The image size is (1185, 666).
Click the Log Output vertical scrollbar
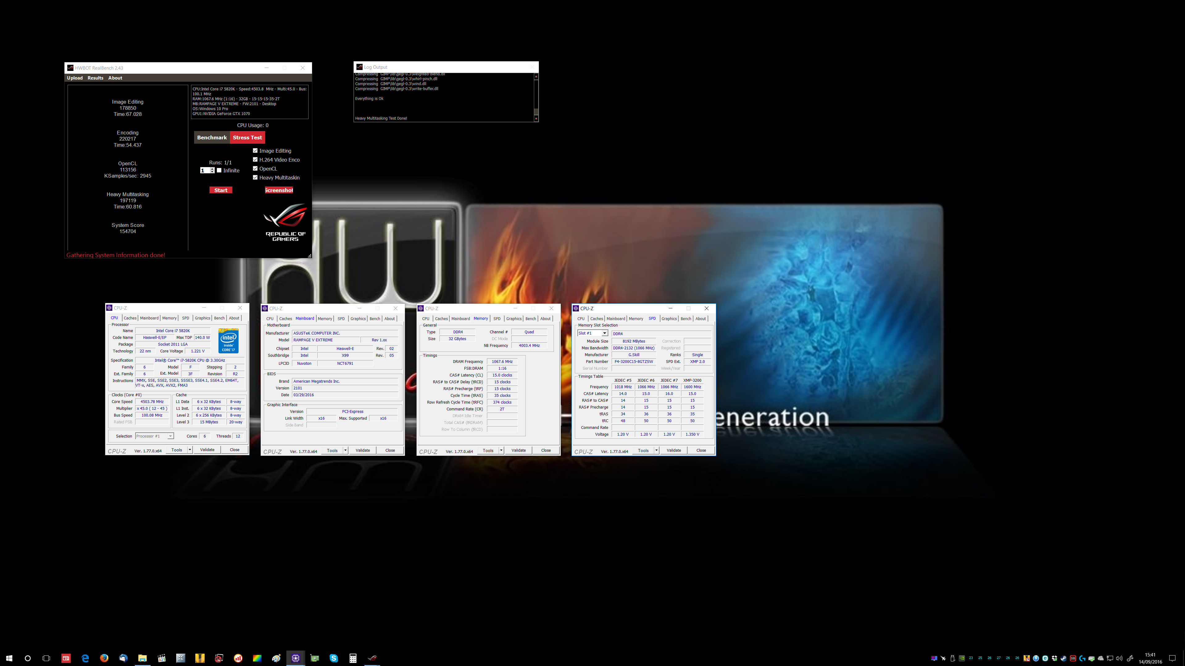(x=536, y=97)
